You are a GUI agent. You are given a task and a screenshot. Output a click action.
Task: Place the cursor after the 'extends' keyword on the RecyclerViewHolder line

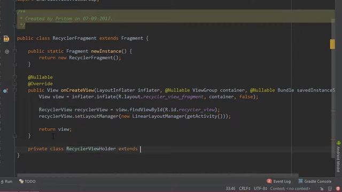pos(141,149)
